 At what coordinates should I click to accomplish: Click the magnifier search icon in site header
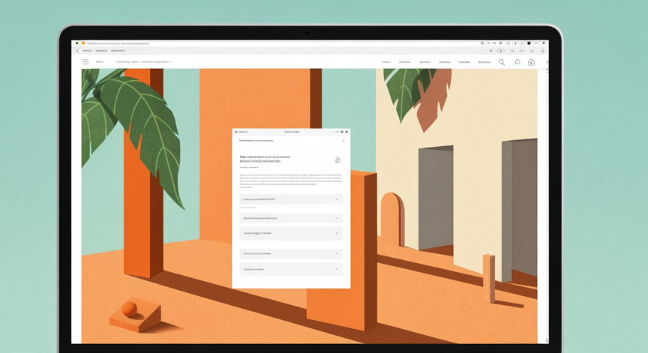[502, 62]
